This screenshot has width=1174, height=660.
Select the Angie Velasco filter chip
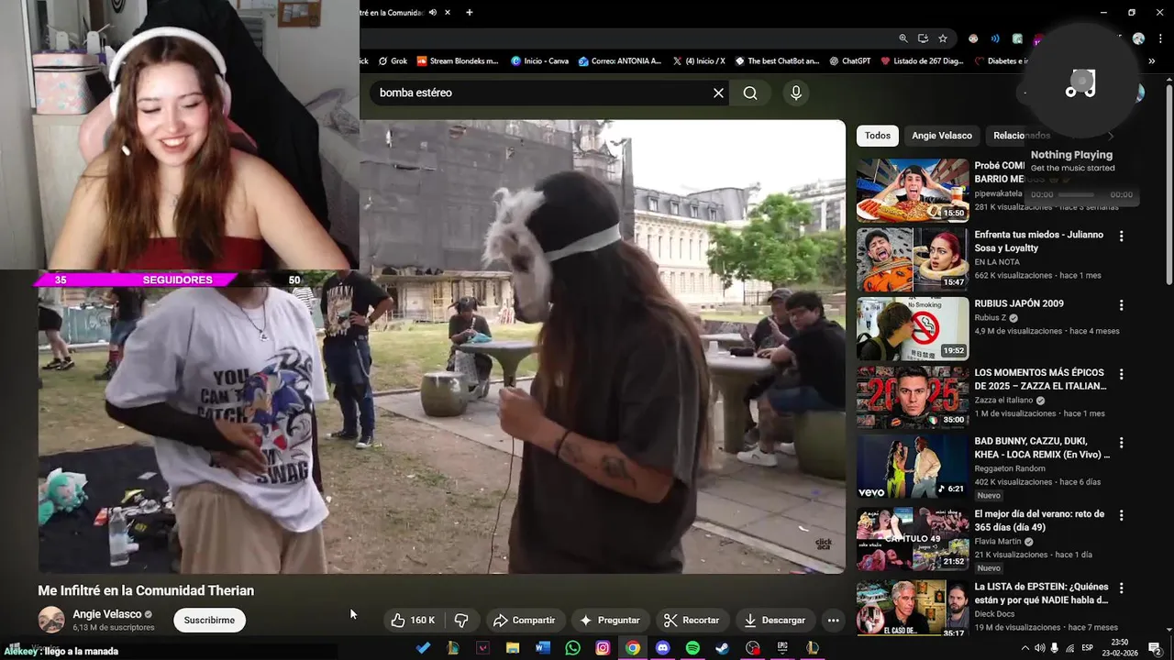pos(942,136)
